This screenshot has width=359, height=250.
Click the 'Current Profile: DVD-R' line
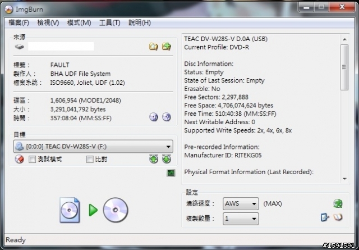(217, 47)
